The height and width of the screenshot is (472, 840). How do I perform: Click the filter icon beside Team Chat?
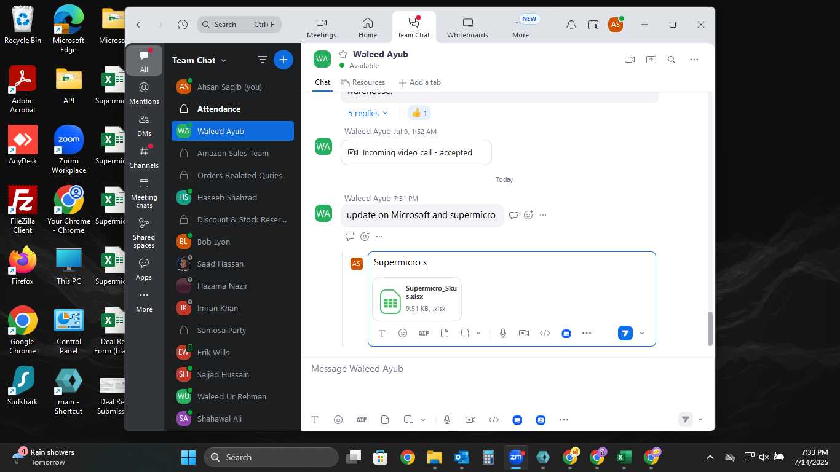click(263, 60)
